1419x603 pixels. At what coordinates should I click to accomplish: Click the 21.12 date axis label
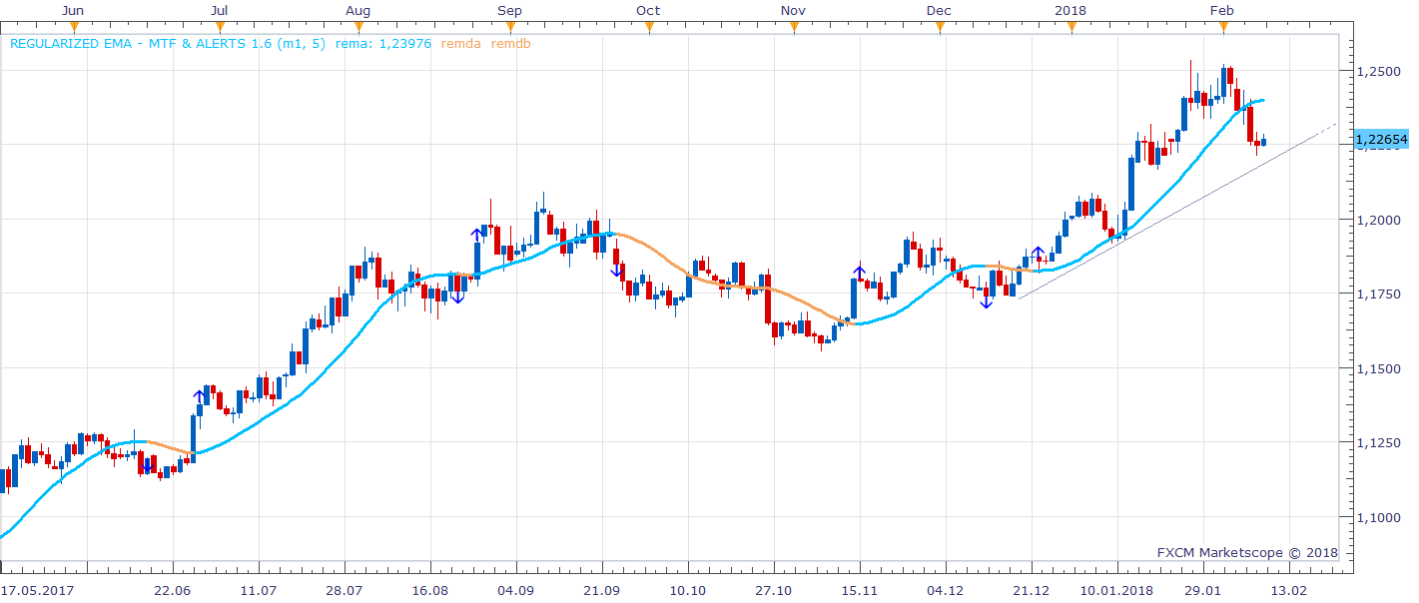point(1031,591)
